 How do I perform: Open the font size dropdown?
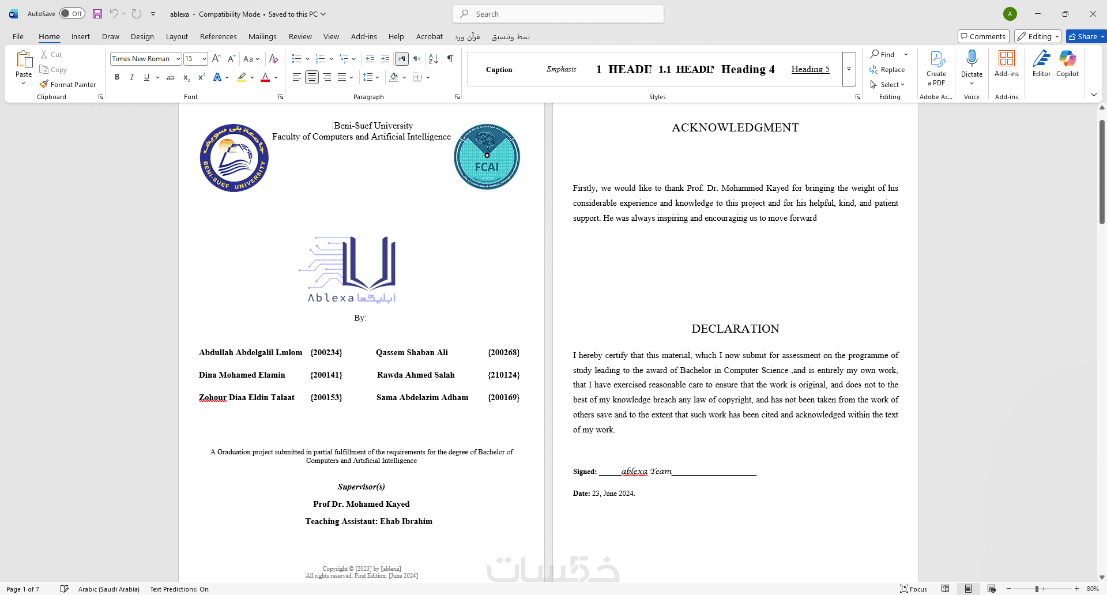coord(204,59)
